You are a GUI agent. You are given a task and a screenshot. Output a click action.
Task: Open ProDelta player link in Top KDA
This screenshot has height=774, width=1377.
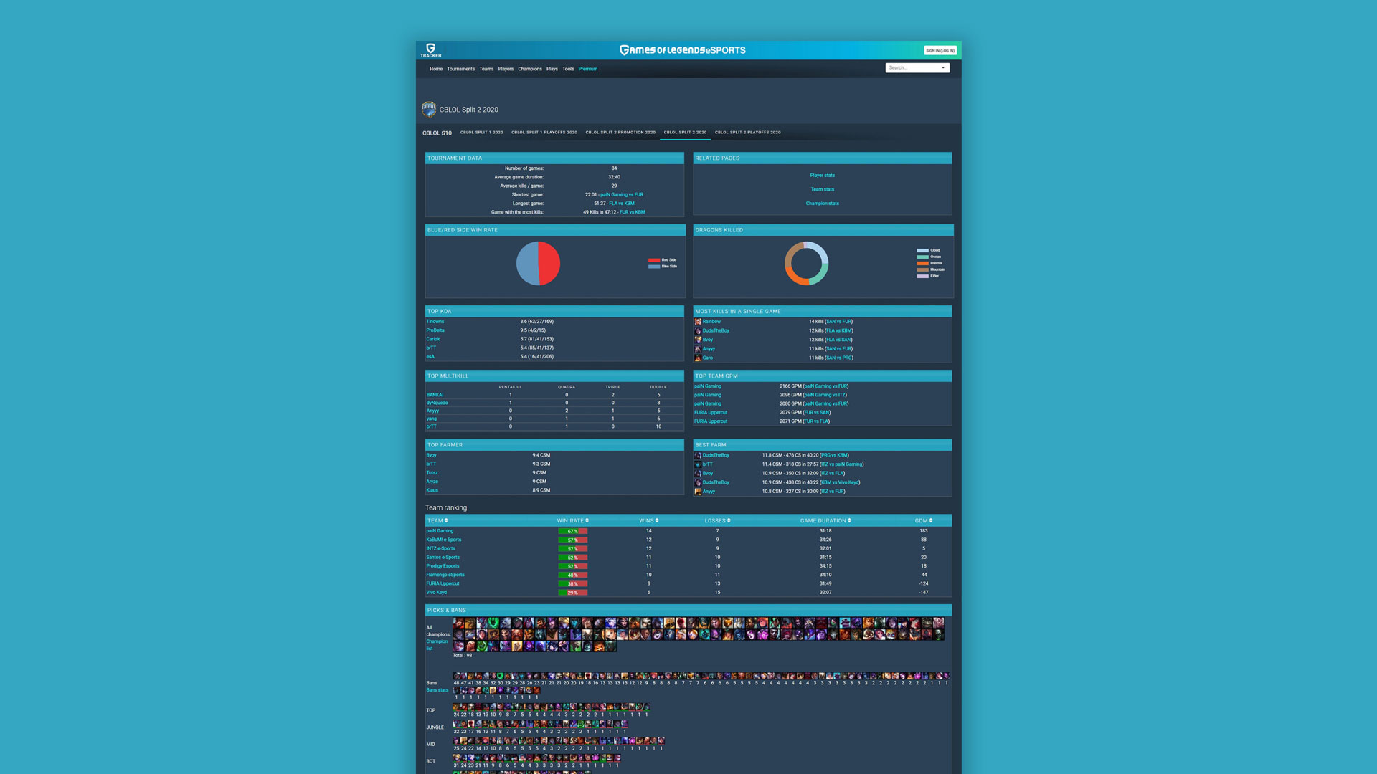tap(435, 330)
